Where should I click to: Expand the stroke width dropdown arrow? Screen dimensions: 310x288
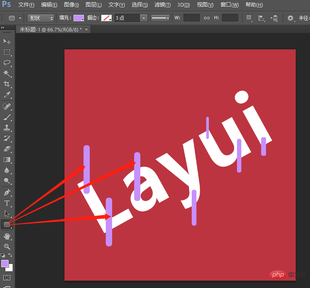tap(144, 18)
